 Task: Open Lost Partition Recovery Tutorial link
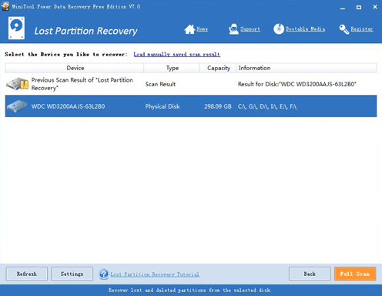[x=155, y=274]
